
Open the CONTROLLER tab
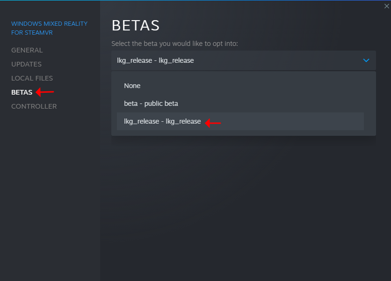tap(34, 106)
